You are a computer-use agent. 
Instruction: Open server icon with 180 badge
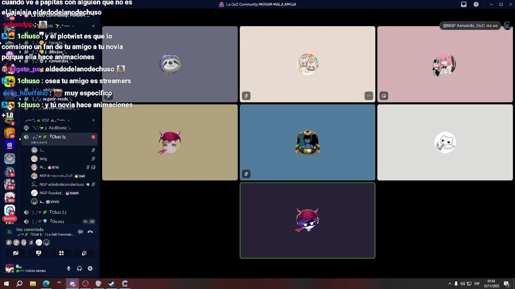(x=10, y=197)
